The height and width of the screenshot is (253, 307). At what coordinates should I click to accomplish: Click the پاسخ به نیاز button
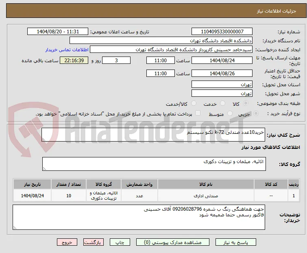[236, 242]
